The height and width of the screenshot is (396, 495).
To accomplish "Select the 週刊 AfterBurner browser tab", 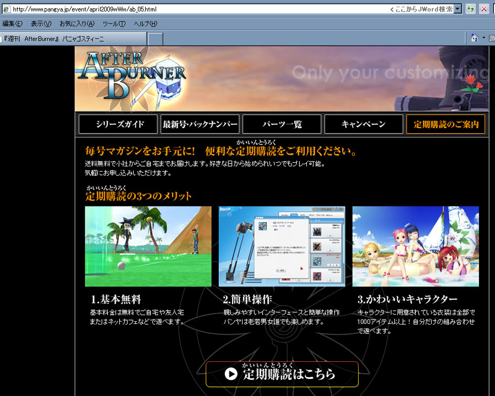I will click(73, 39).
